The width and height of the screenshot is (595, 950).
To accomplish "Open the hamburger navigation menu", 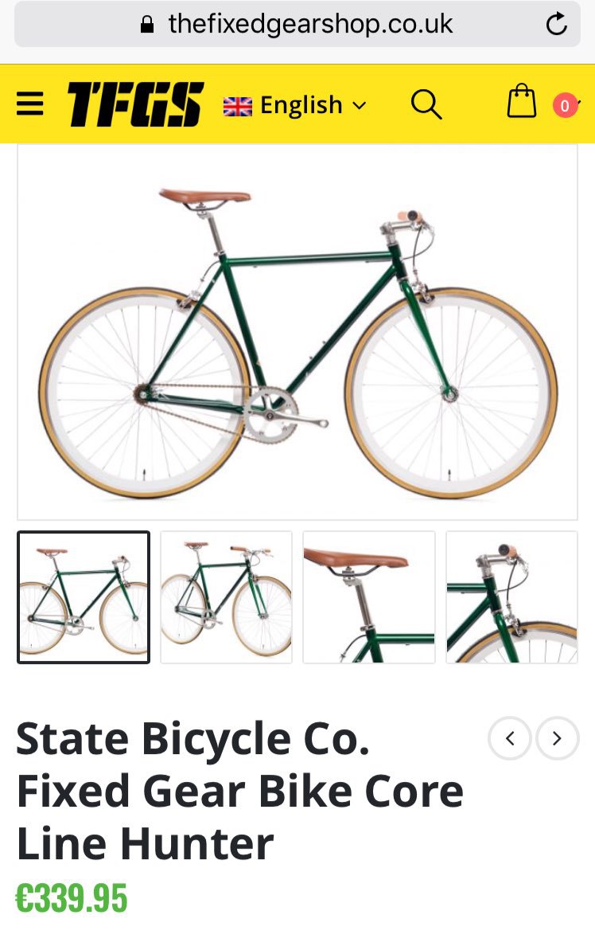I will pos(29,104).
